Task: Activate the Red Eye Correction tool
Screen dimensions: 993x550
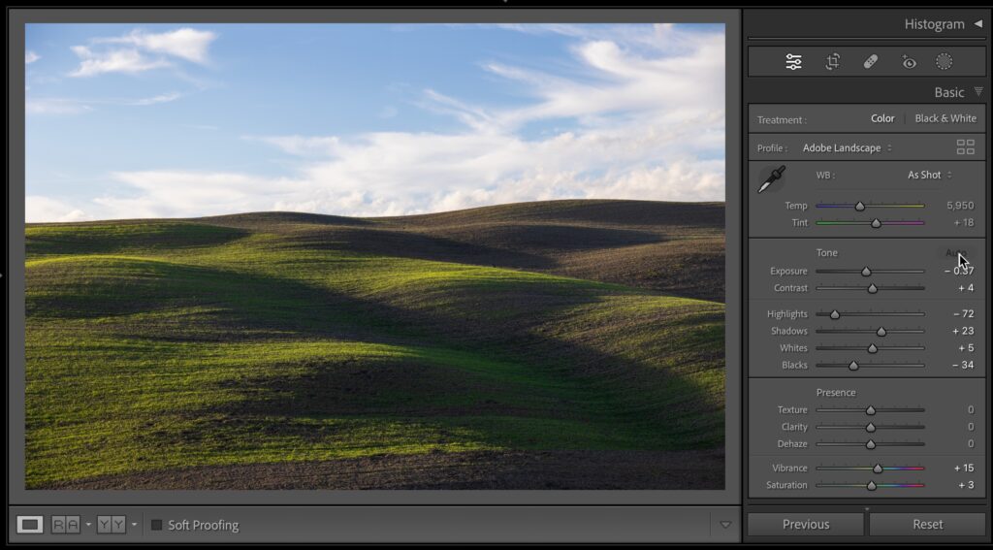Action: [908, 62]
